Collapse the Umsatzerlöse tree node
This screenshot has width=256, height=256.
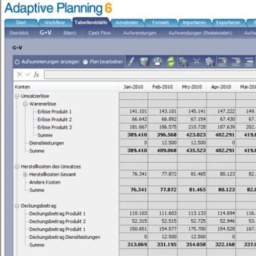point(17,96)
